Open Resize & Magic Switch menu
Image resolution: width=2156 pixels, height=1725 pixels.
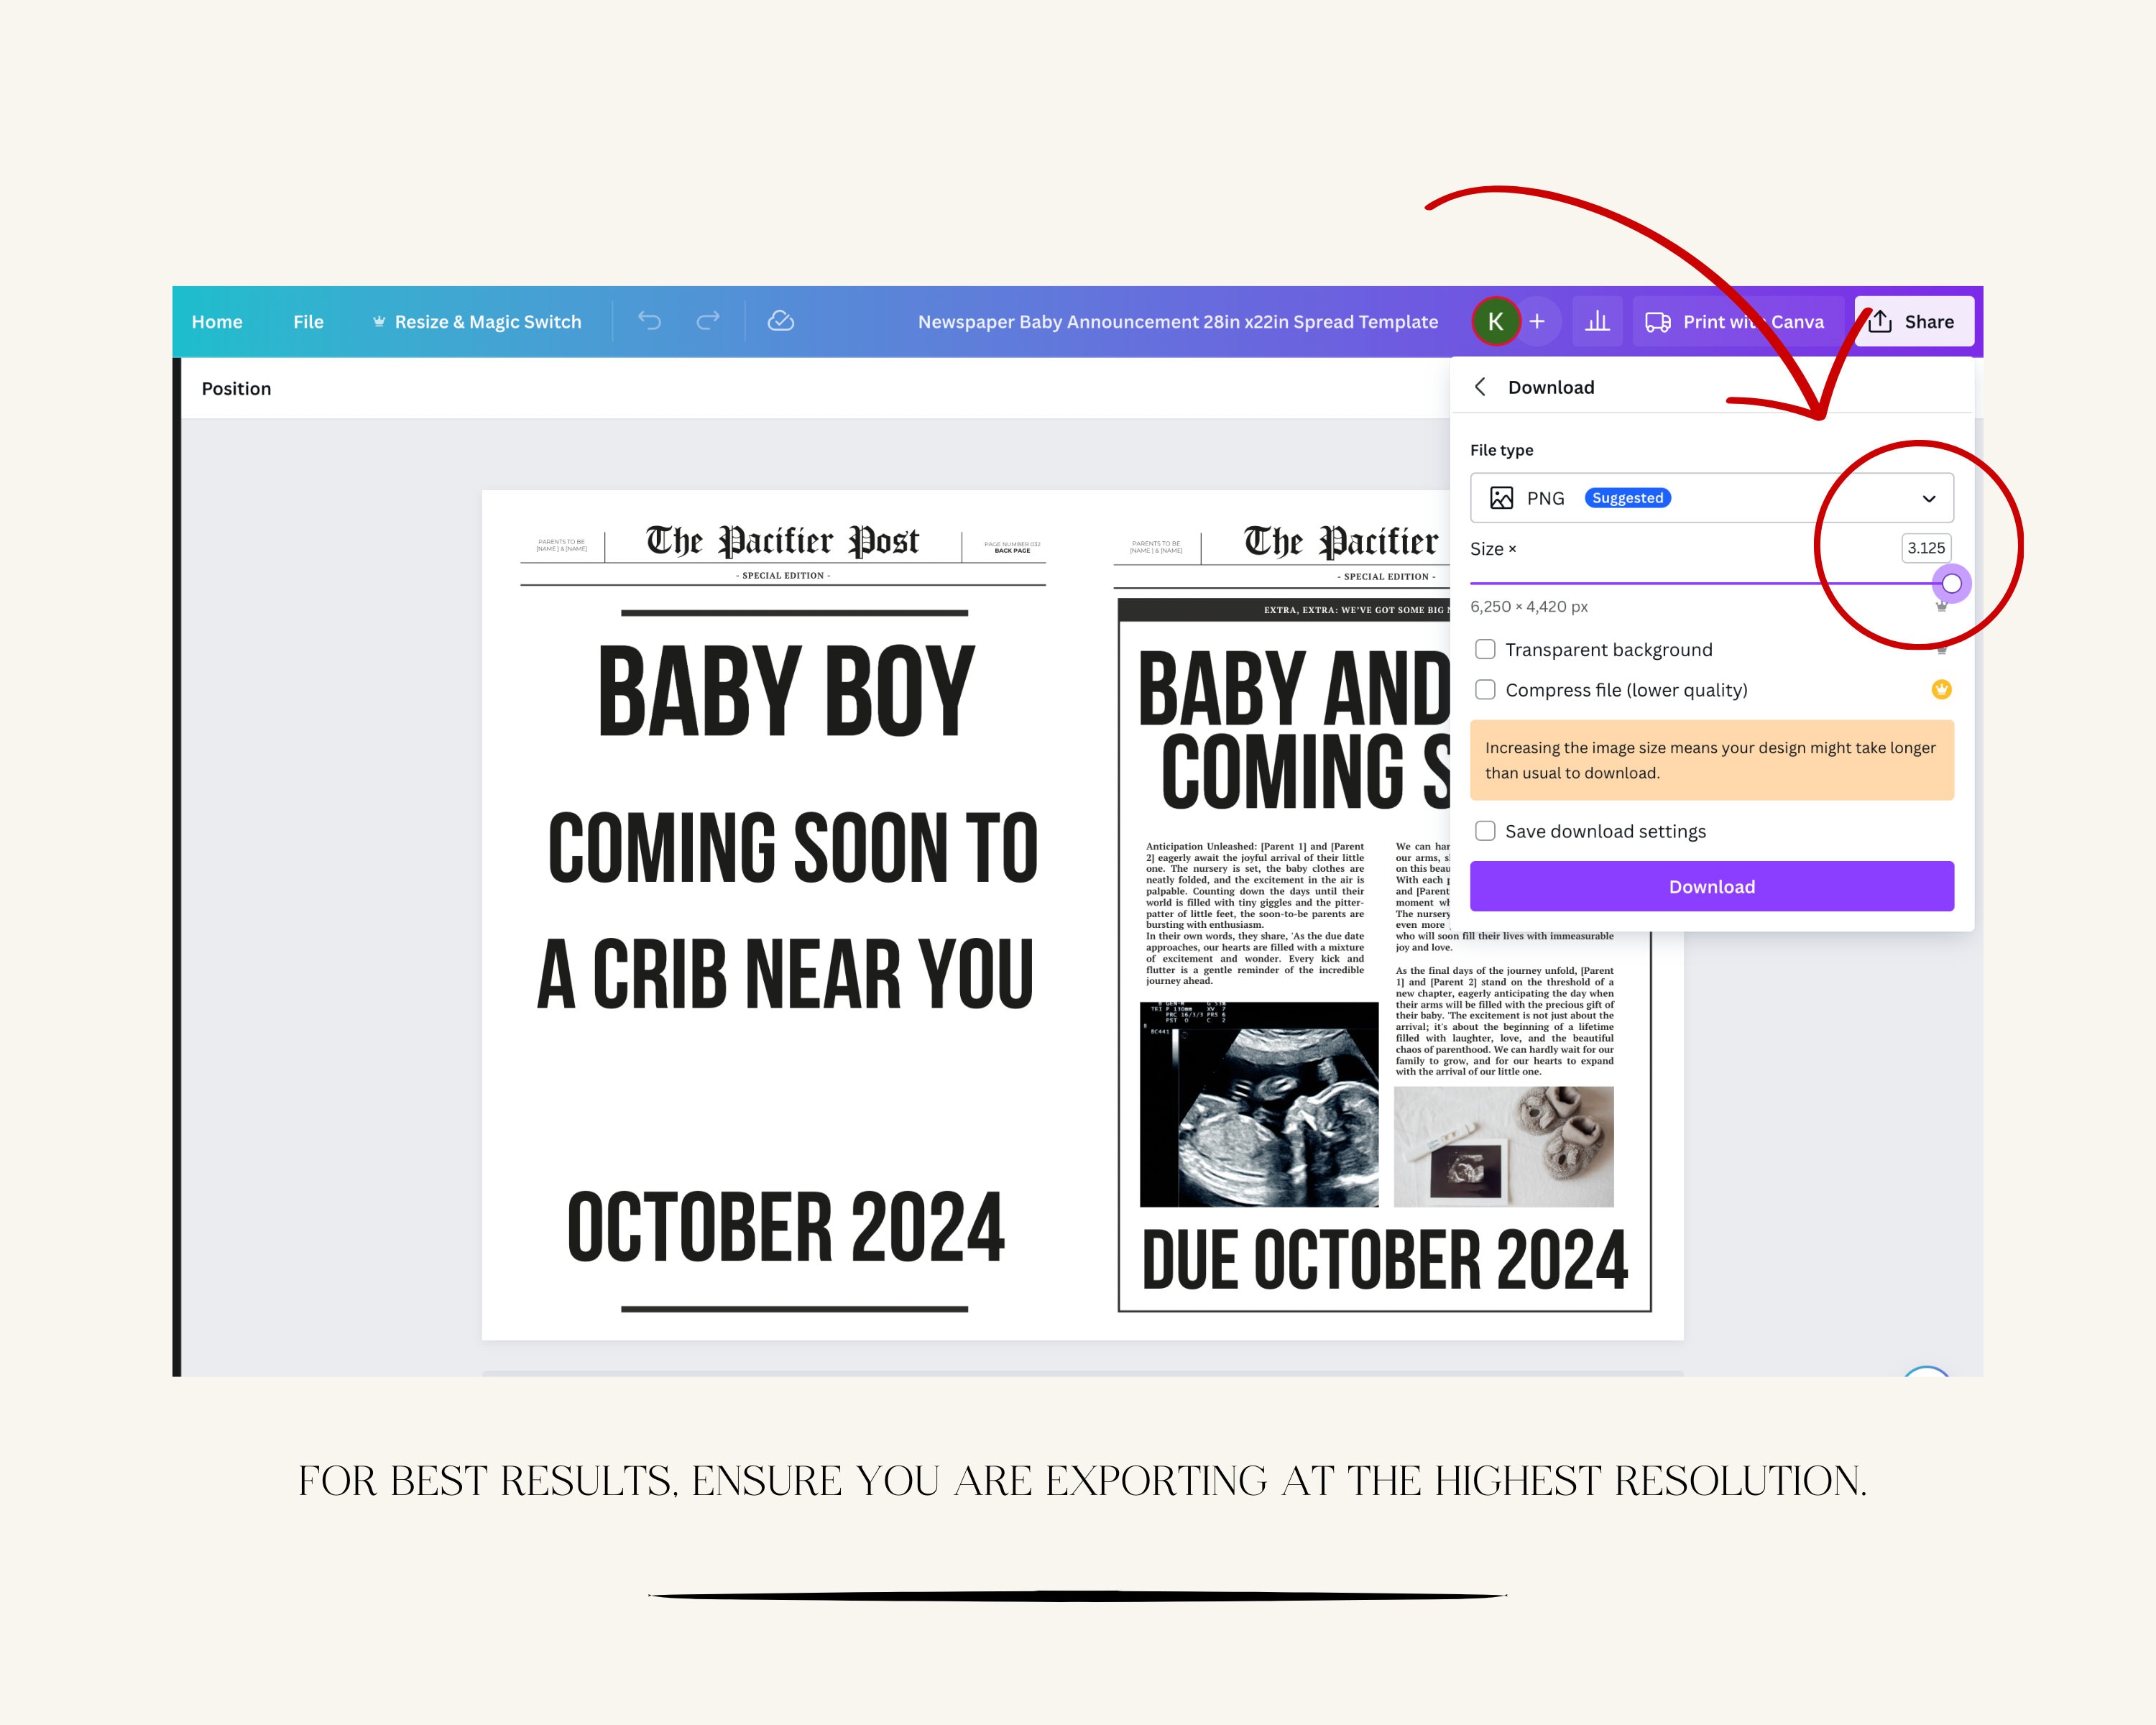476,322
